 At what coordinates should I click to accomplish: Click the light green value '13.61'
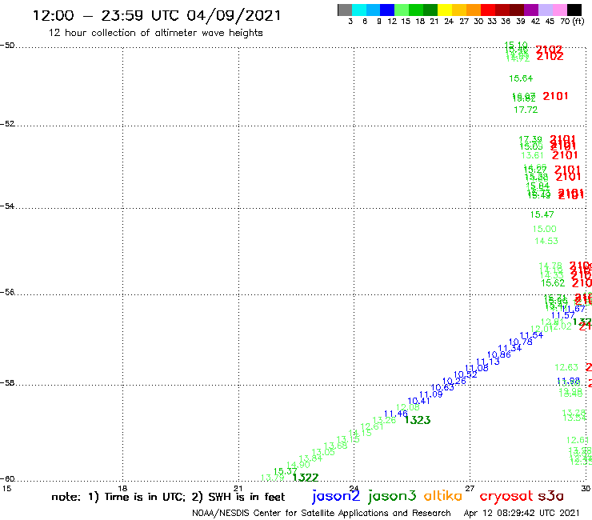tap(532, 155)
